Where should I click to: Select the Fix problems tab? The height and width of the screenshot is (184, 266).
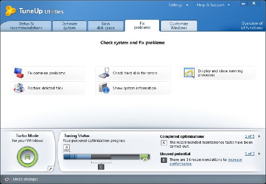(x=142, y=25)
